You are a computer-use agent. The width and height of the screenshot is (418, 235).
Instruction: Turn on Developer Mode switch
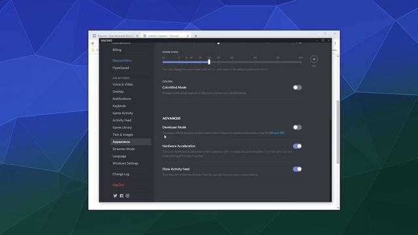click(x=297, y=127)
